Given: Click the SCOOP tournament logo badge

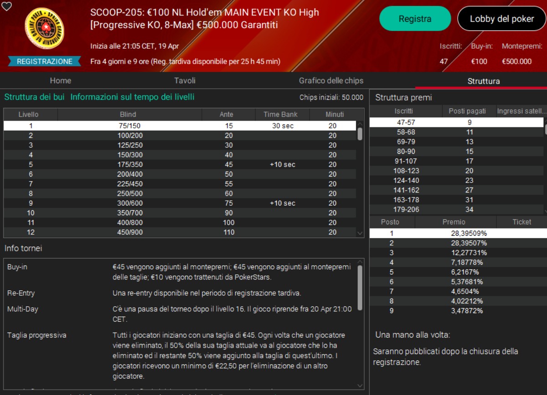Looking at the screenshot, I should (44, 28).
